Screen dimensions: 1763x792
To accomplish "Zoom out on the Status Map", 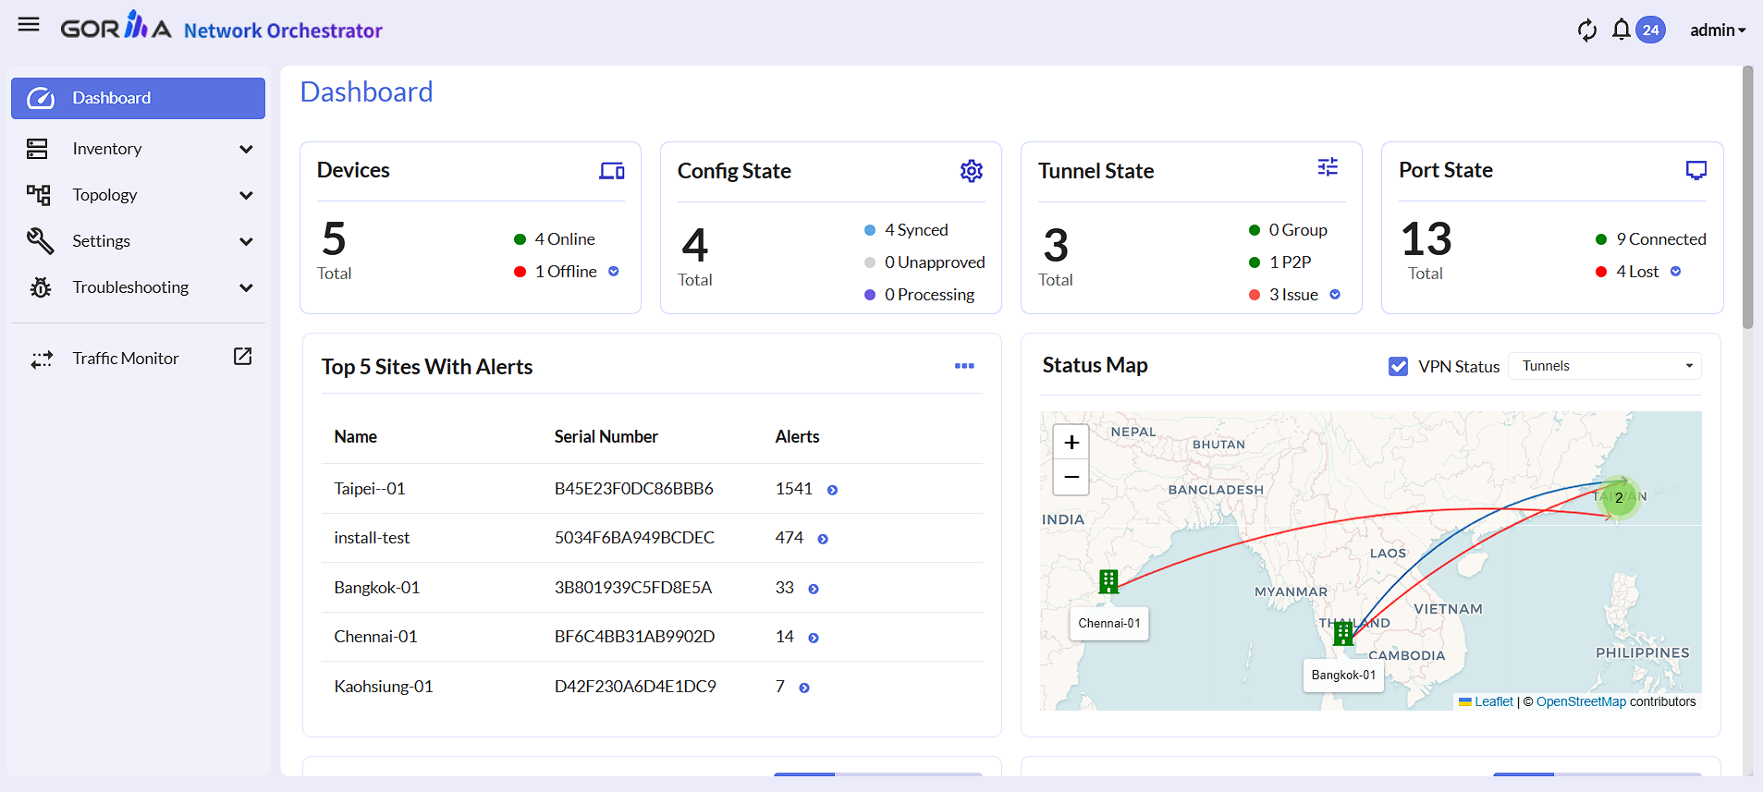I will [x=1071, y=478].
